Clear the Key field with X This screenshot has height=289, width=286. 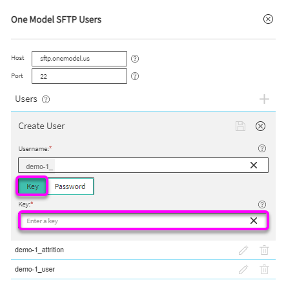point(254,221)
